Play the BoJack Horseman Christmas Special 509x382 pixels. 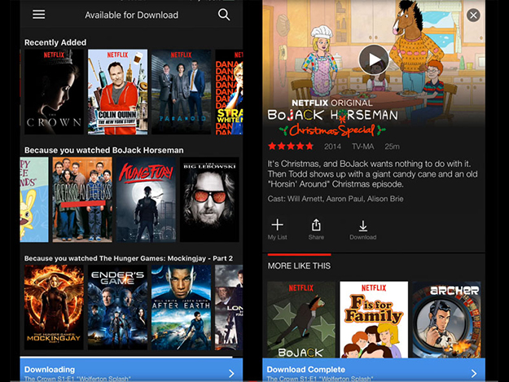(x=374, y=59)
